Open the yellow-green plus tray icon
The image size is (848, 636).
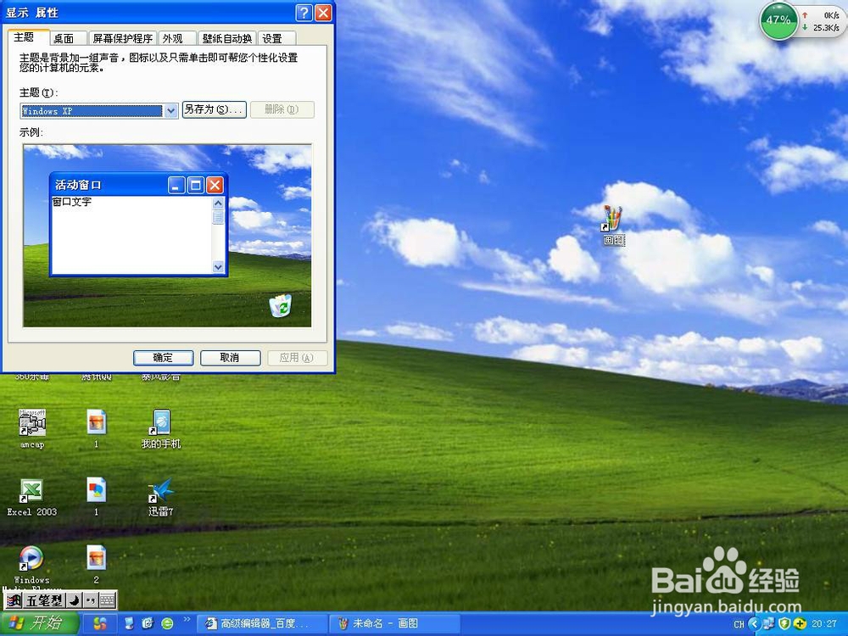[800, 624]
